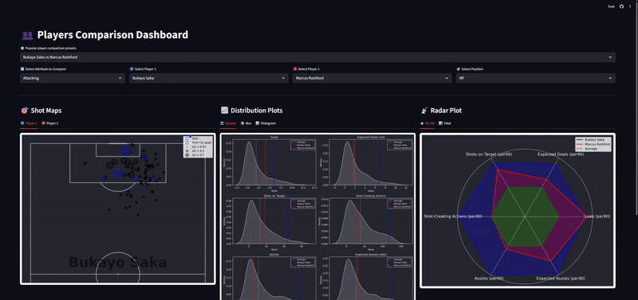Switch to the Box distribution tab
Image resolution: width=638 pixels, height=300 pixels.
(x=246, y=123)
